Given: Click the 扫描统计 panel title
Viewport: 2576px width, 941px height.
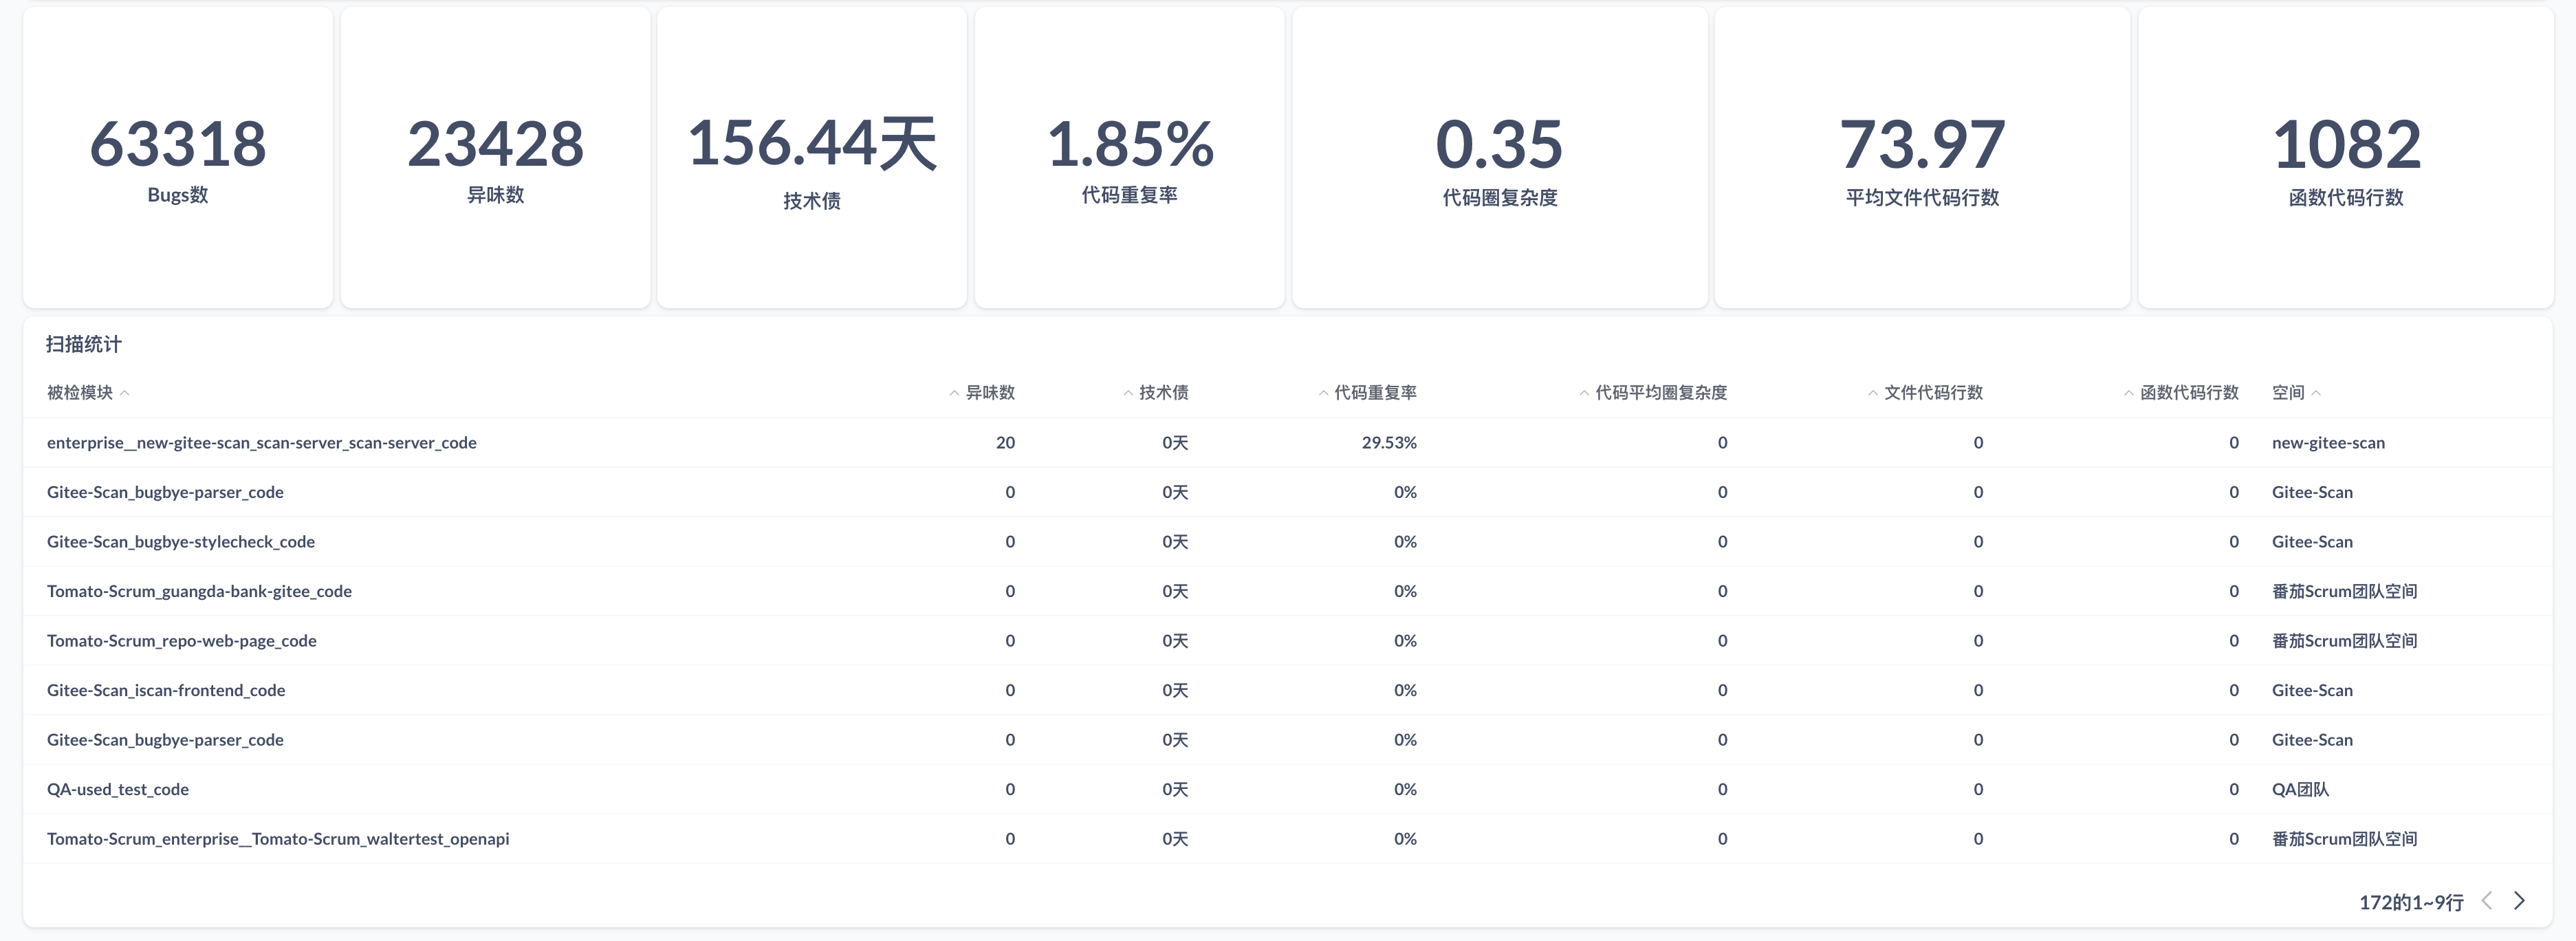Looking at the screenshot, I should click(83, 344).
